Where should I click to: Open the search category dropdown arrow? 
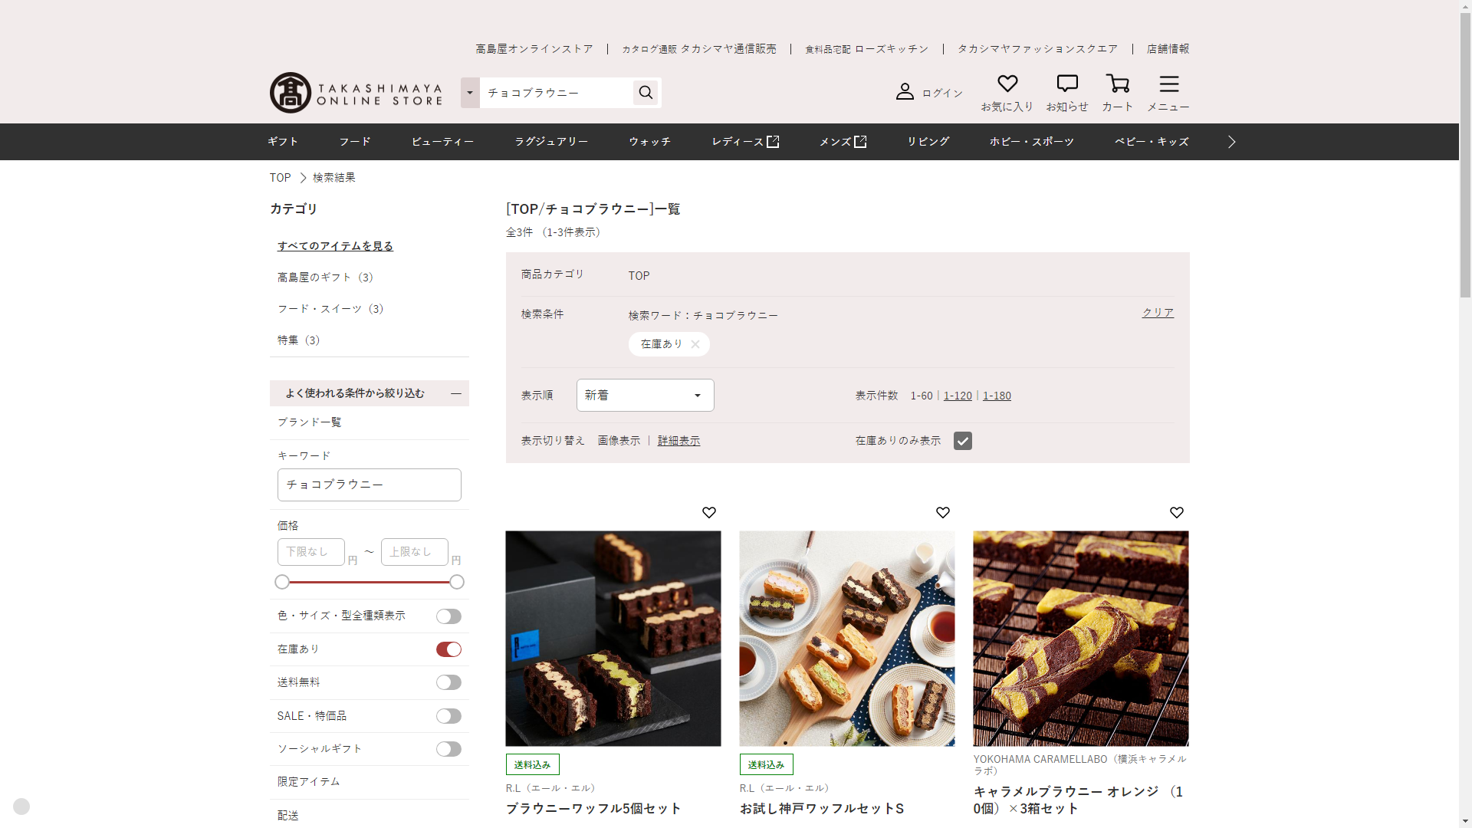(x=470, y=93)
